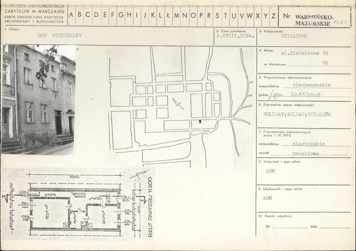
Task: Click ADM under Użytkownik i jego adres
Action: click(x=267, y=198)
